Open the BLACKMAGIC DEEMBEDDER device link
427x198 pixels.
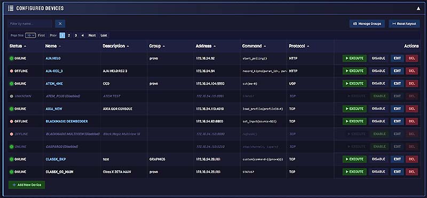tap(67, 121)
